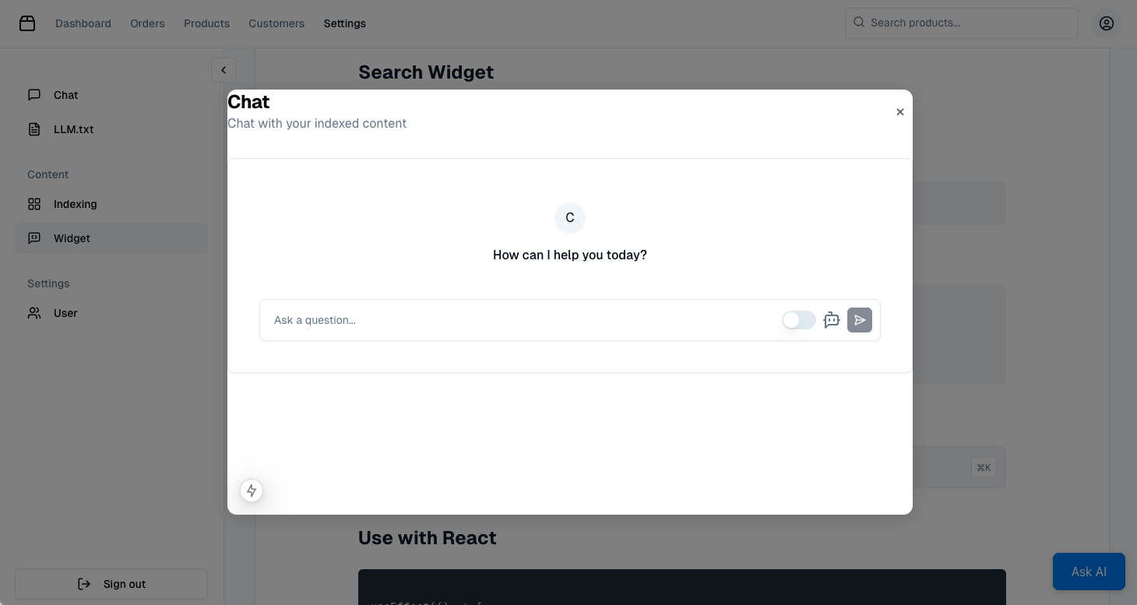Open the user profile avatar icon
Viewport: 1137px width, 605px height.
tap(1106, 23)
